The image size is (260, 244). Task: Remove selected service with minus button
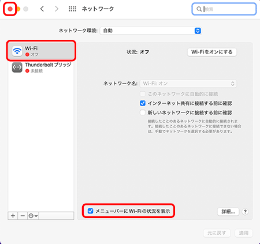pos(23,216)
